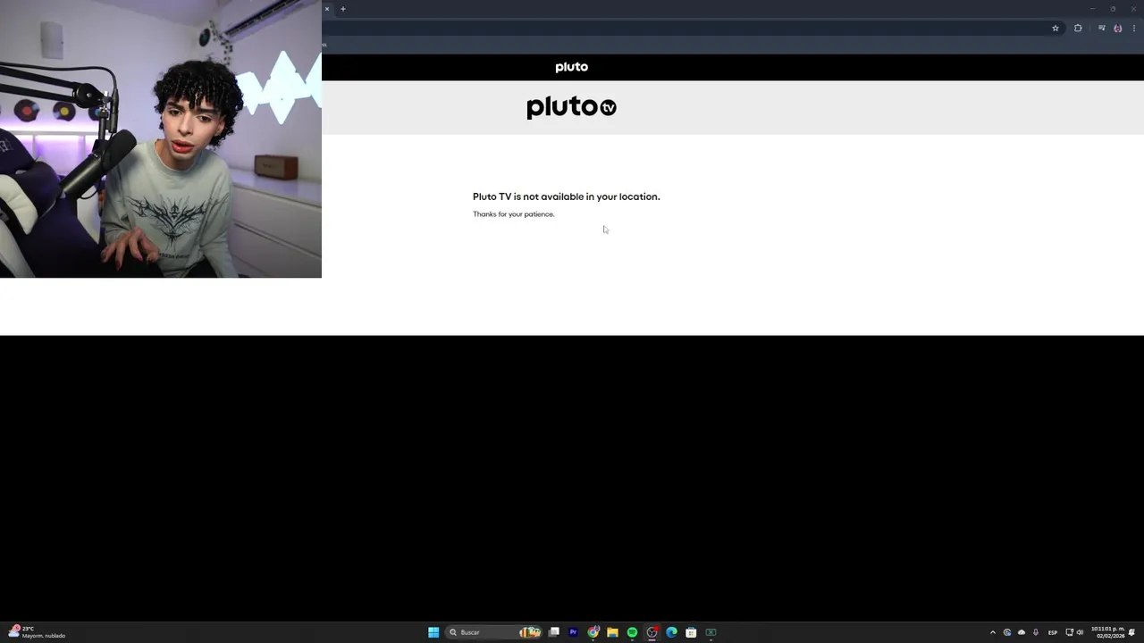Close the Chrome window

(x=1133, y=9)
